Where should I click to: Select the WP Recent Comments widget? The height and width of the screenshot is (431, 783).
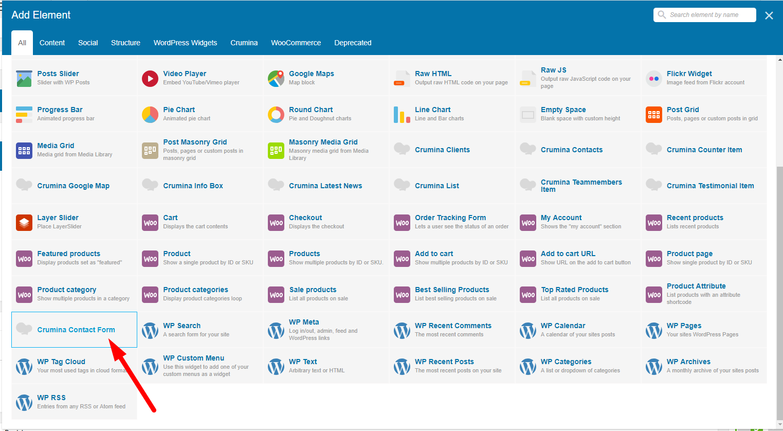(452, 330)
